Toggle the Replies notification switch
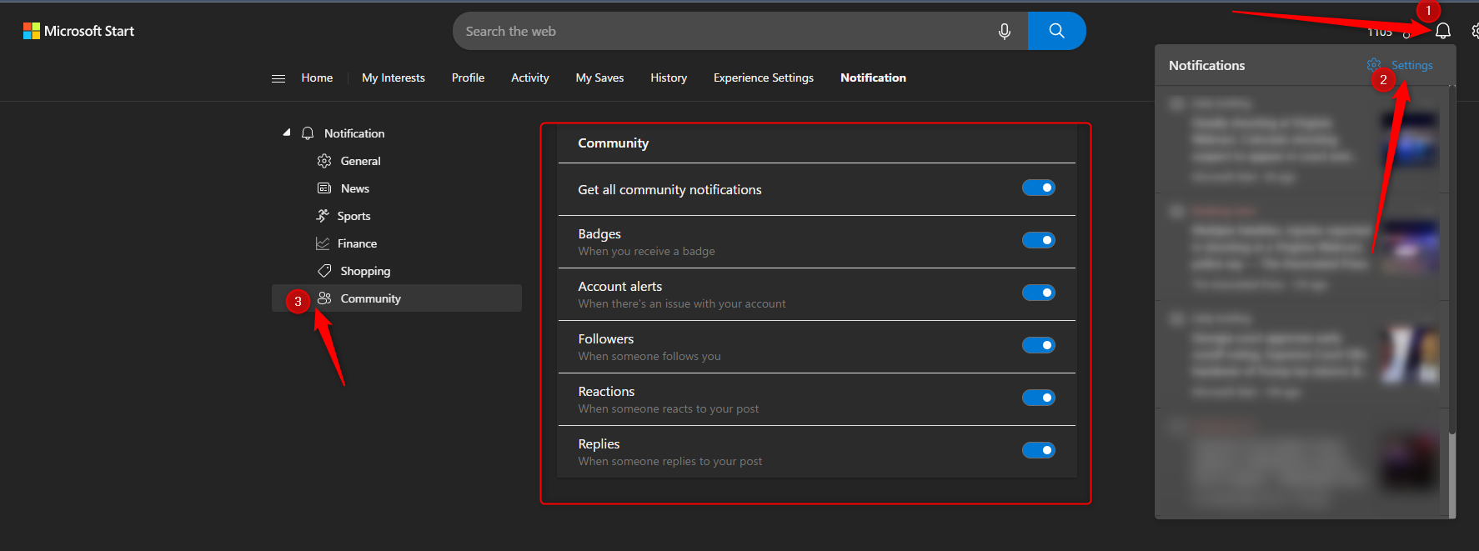 click(1039, 450)
